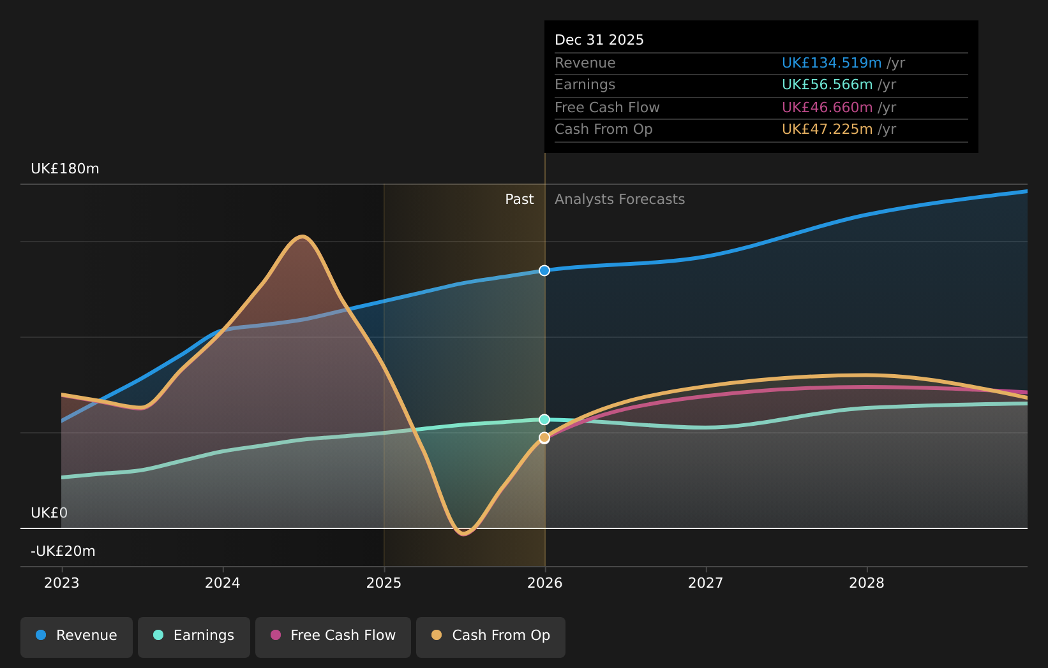This screenshot has width=1048, height=668.
Task: Click the 2024 x-axis label
Action: tap(223, 583)
